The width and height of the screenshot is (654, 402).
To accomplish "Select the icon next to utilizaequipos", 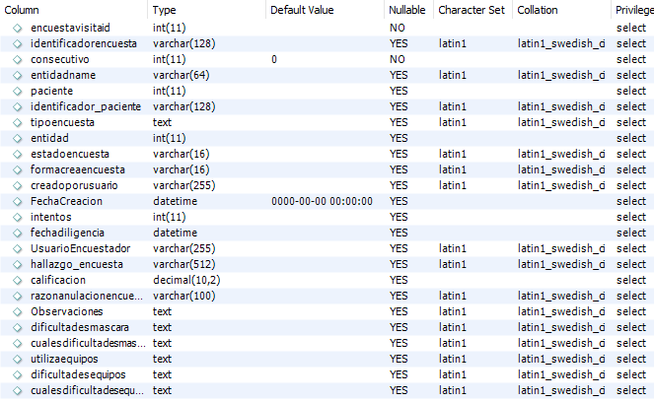I will [17, 359].
